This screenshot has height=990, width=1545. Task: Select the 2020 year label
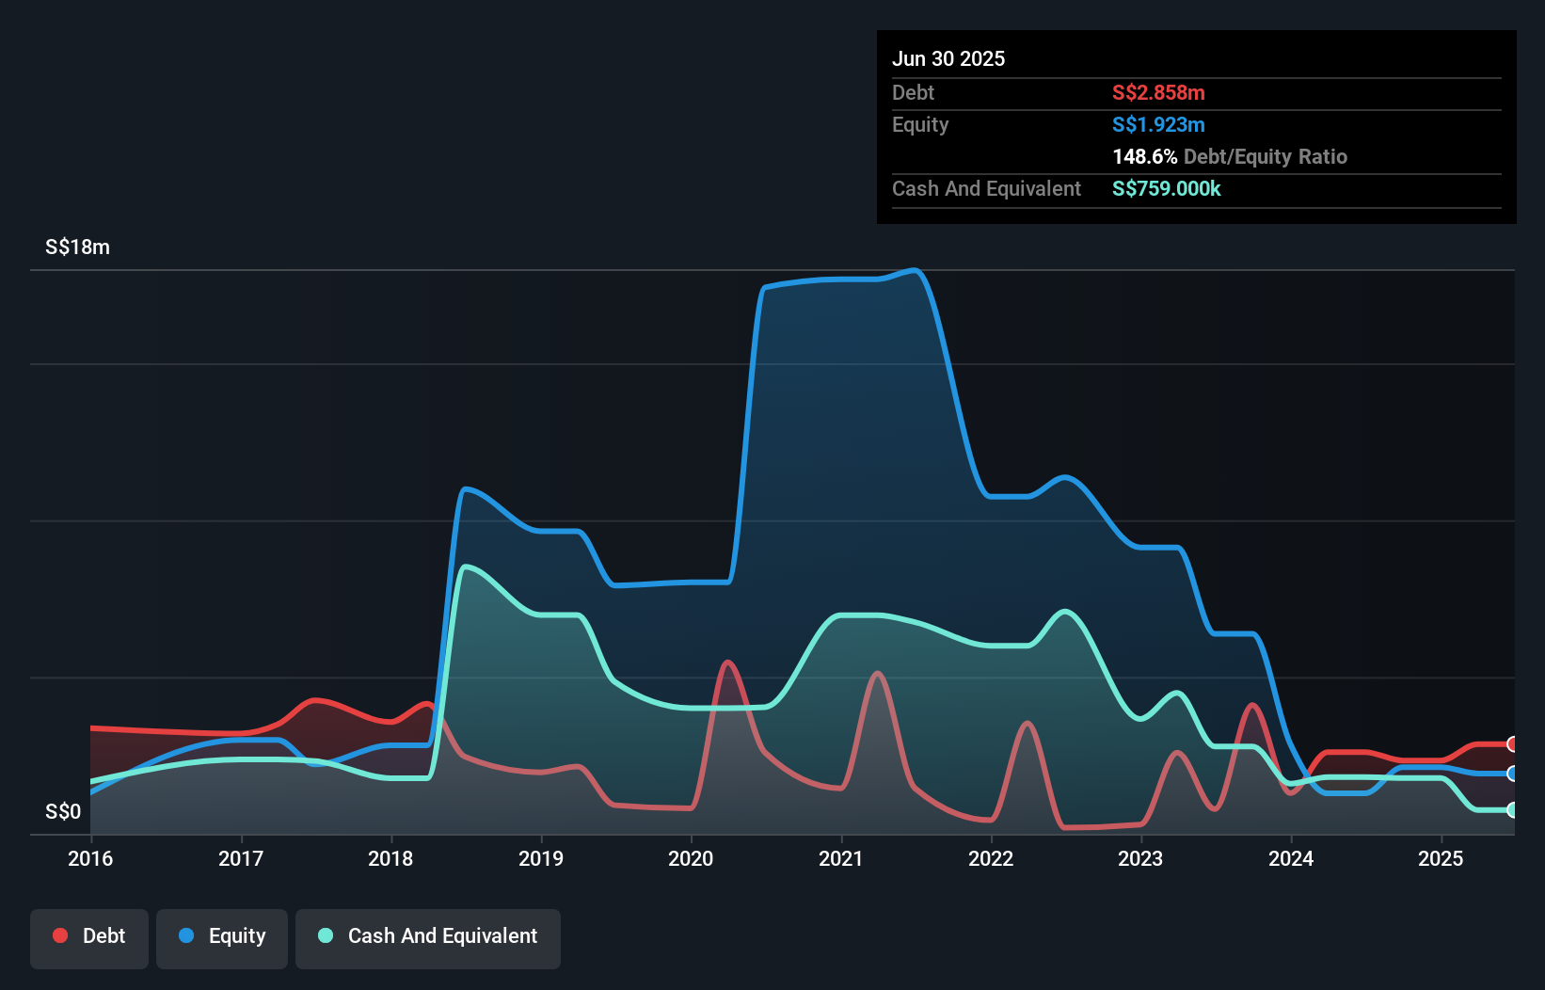pyautogui.click(x=691, y=858)
